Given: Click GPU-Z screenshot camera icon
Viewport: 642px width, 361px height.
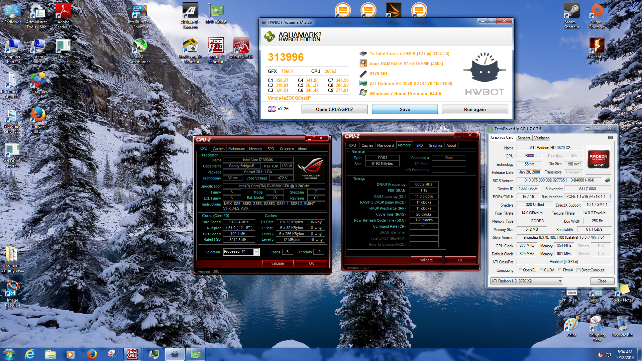Looking at the screenshot, I should coord(610,137).
